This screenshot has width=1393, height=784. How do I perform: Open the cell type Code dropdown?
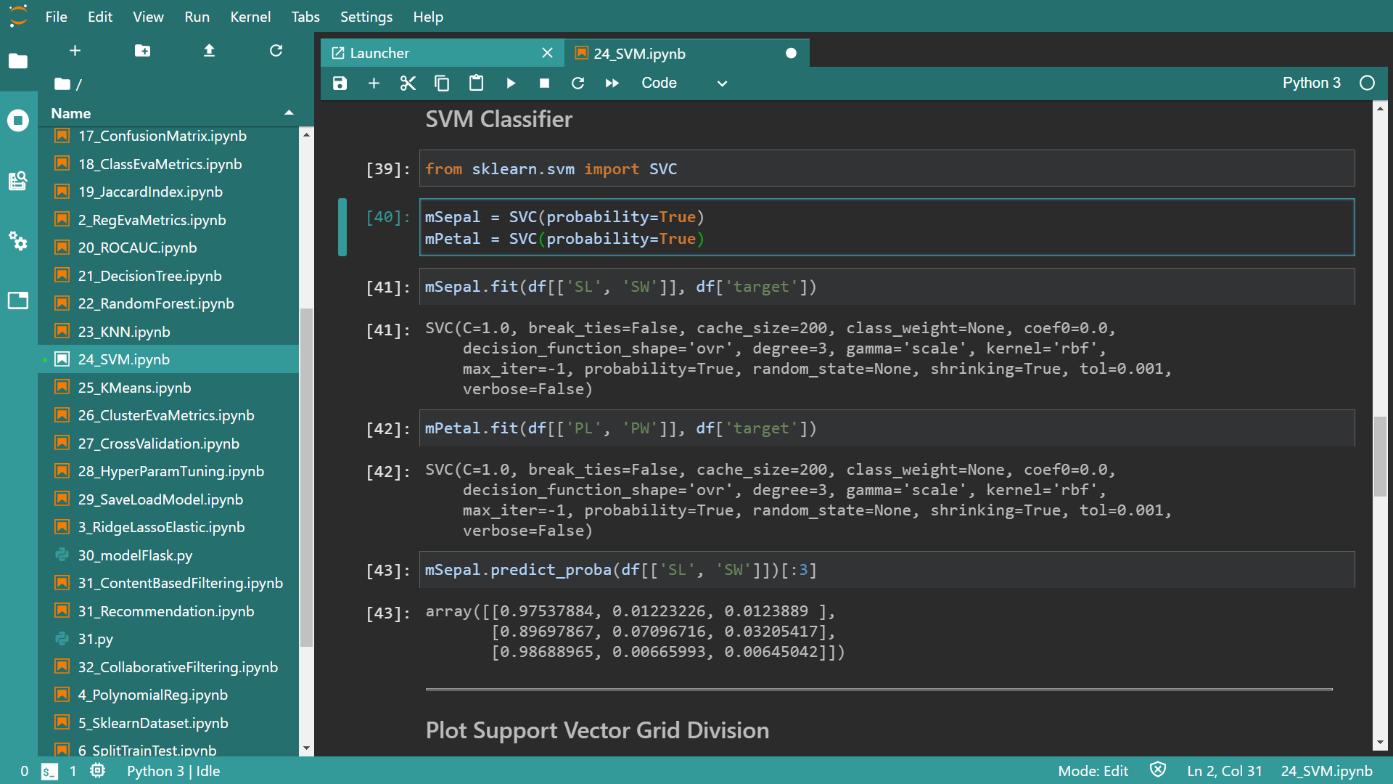[683, 83]
